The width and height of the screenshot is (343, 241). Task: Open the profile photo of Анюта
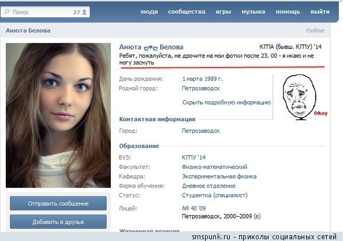tap(58, 115)
